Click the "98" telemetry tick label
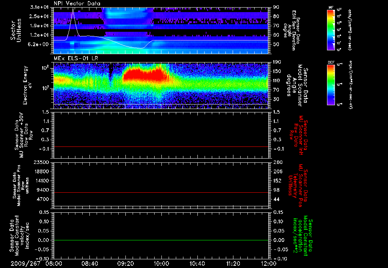Image resolution: width=388 pixels, height=268 pixels. coord(276,190)
